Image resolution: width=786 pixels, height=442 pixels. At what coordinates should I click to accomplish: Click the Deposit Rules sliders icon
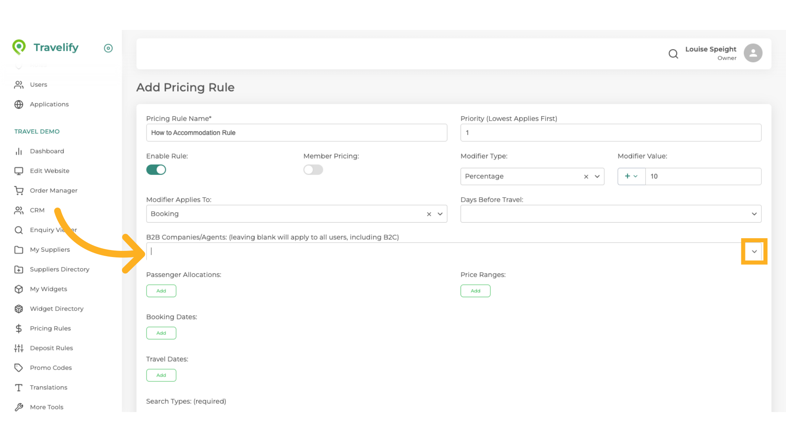[x=19, y=348]
